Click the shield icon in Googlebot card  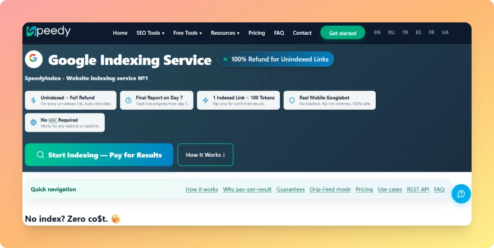(292, 100)
